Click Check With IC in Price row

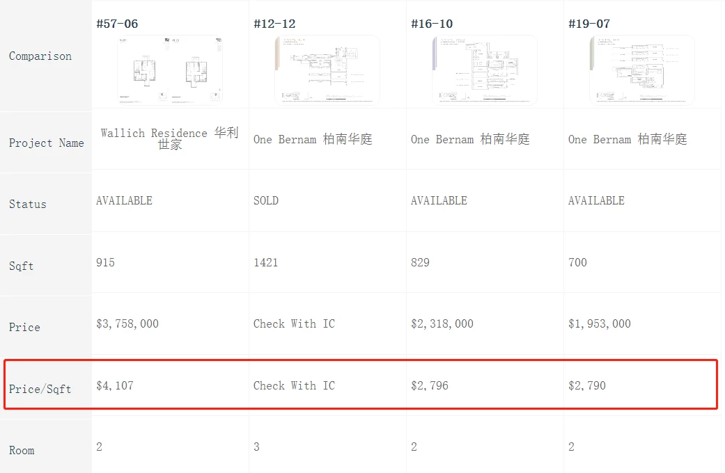pos(294,323)
